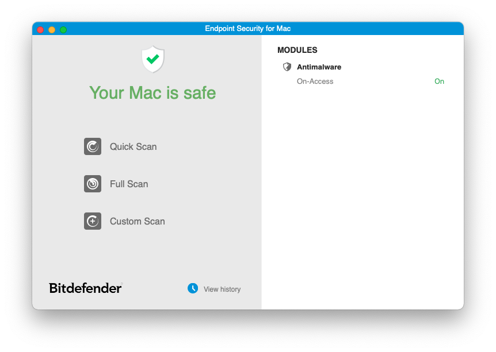The width and height of the screenshot is (496, 352).
Task: Run a Full Scan using its label
Action: click(x=129, y=184)
